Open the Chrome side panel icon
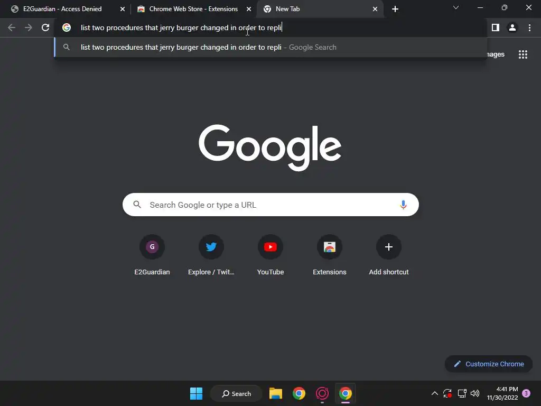The width and height of the screenshot is (541, 406). [x=496, y=27]
